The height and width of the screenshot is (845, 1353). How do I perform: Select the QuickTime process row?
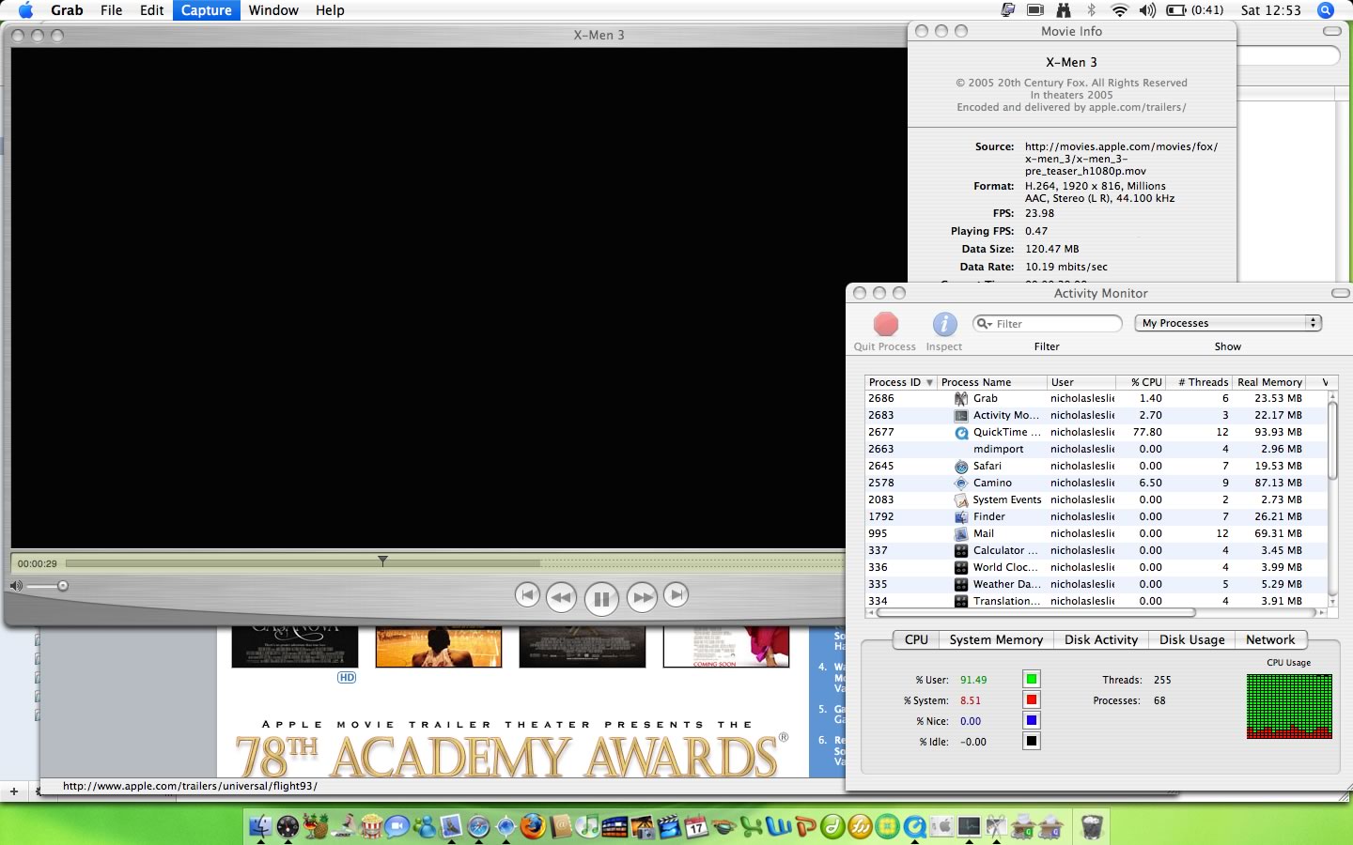coord(1096,432)
